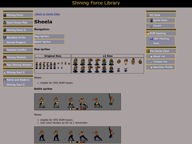Click the GBA Hacking Tools console icon
Image resolution: width=192 pixels, height=144 pixels.
click(x=151, y=39)
